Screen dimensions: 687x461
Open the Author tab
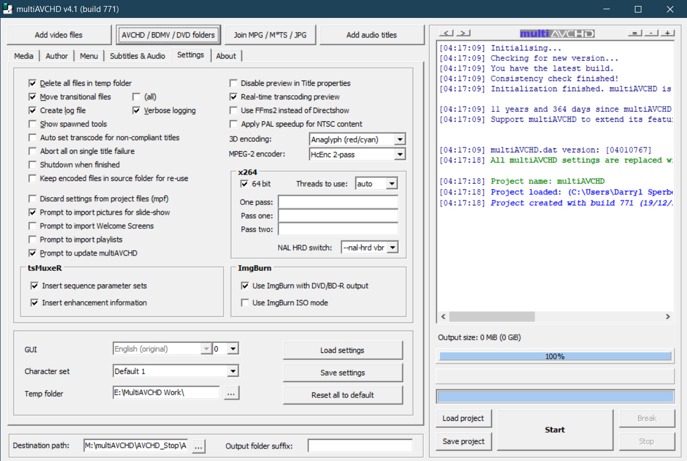(x=56, y=56)
